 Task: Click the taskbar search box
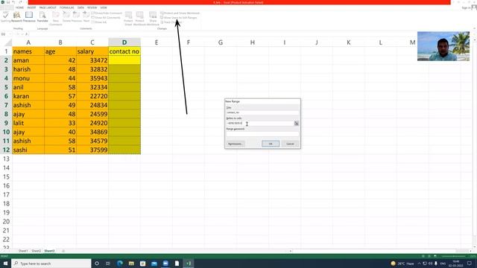pyautogui.click(x=51, y=264)
